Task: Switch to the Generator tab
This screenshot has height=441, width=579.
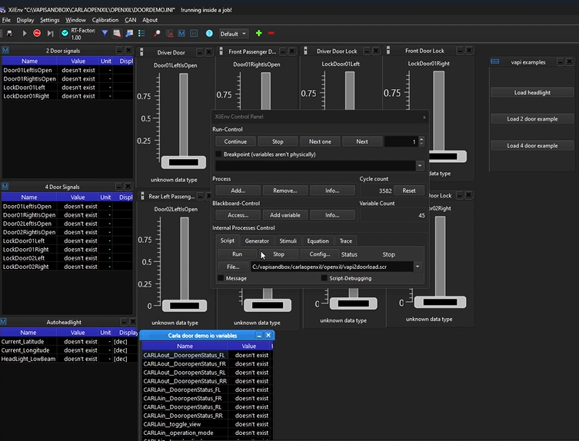Action: pyautogui.click(x=257, y=241)
